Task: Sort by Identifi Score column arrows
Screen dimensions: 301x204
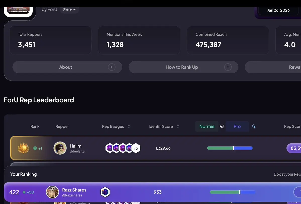Action: [x=178, y=126]
